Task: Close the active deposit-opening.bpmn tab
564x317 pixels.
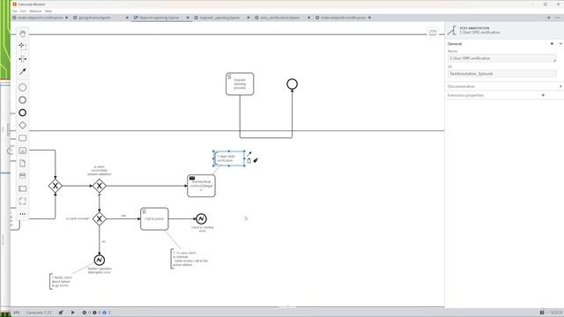Action: [x=188, y=18]
